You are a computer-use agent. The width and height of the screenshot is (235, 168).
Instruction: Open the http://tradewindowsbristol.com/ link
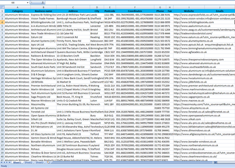click(193, 33)
